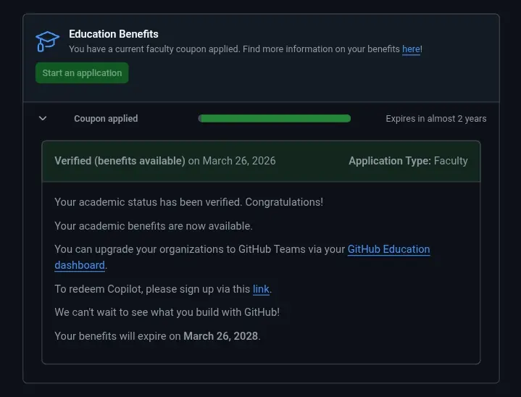Click 'Application Type: Faculty' label
The width and height of the screenshot is (521, 397).
[408, 161]
